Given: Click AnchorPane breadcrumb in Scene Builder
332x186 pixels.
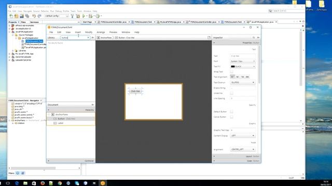Looking at the screenshot, I should pyautogui.click(x=104, y=38).
